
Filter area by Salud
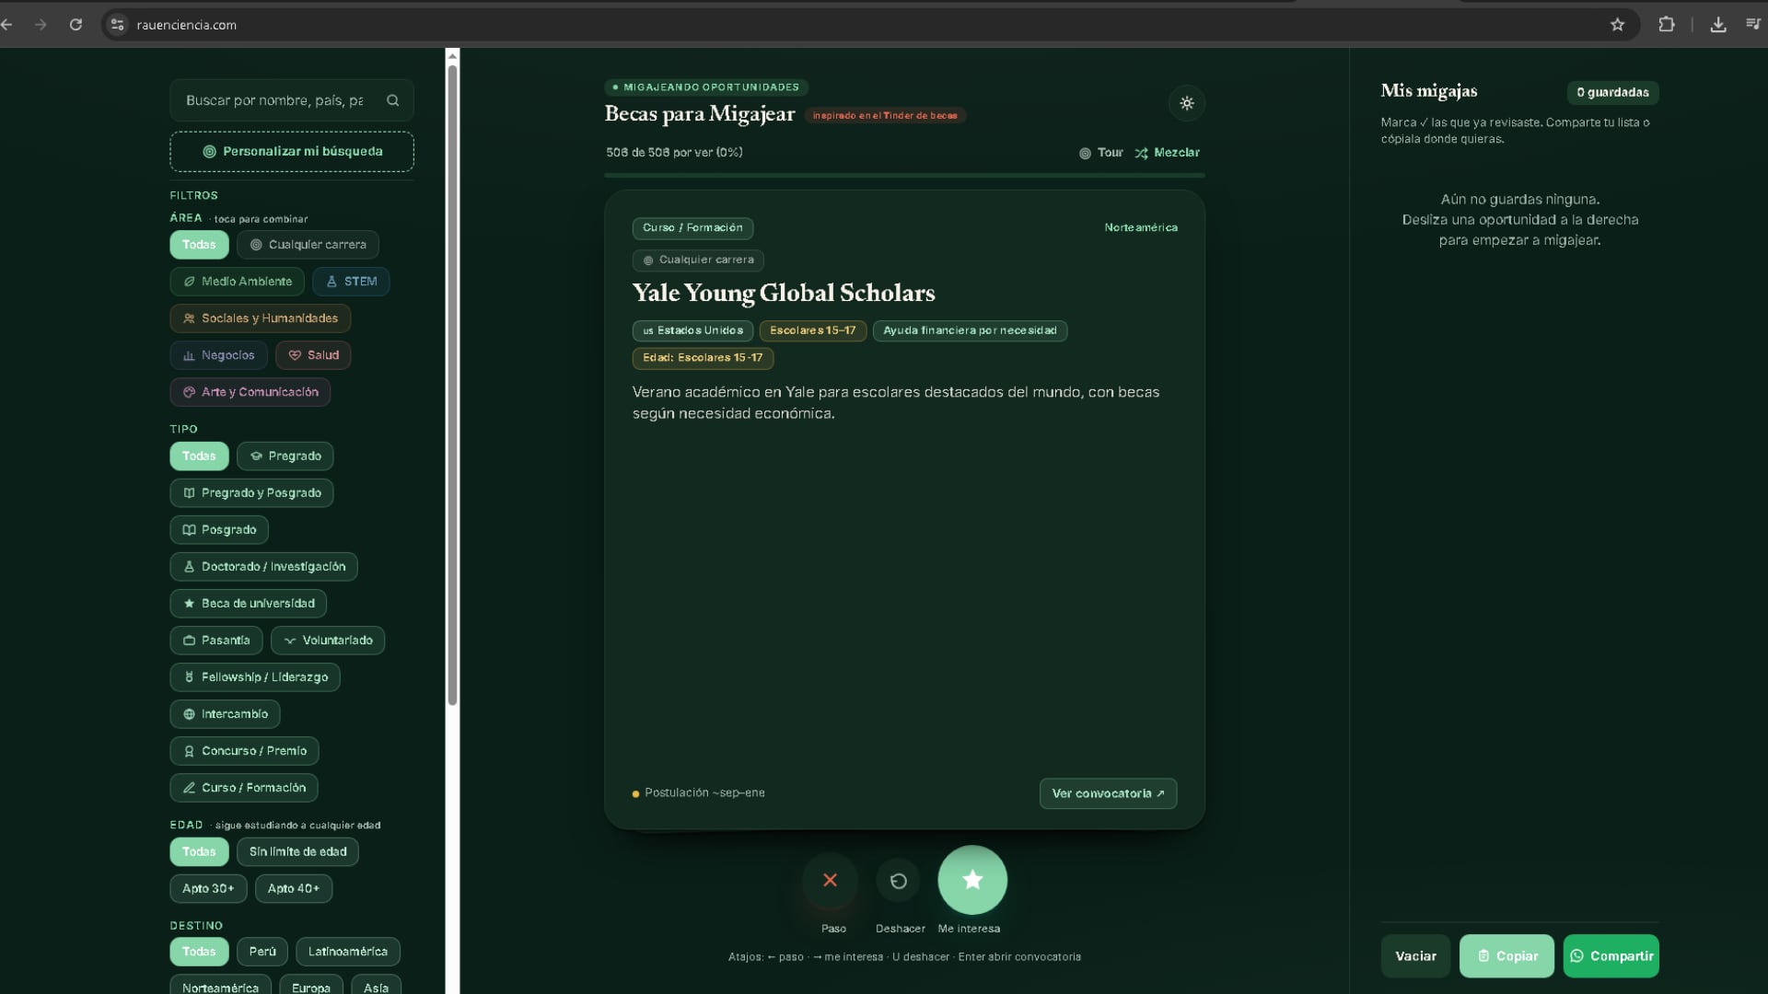313,355
